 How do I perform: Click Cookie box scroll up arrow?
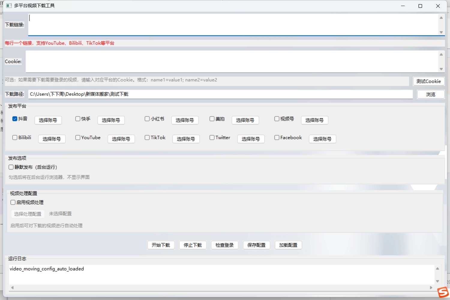point(441,54)
